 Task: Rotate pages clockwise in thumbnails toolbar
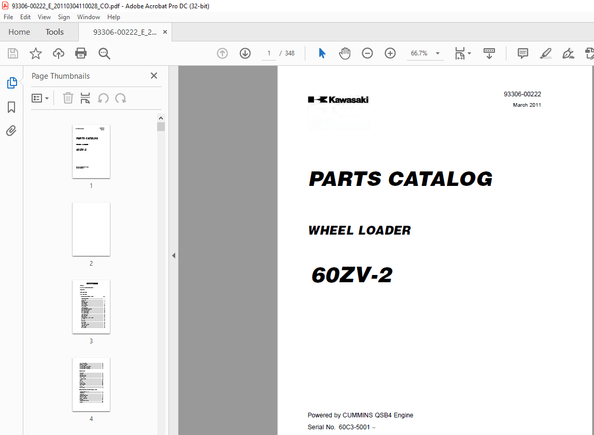(x=119, y=98)
